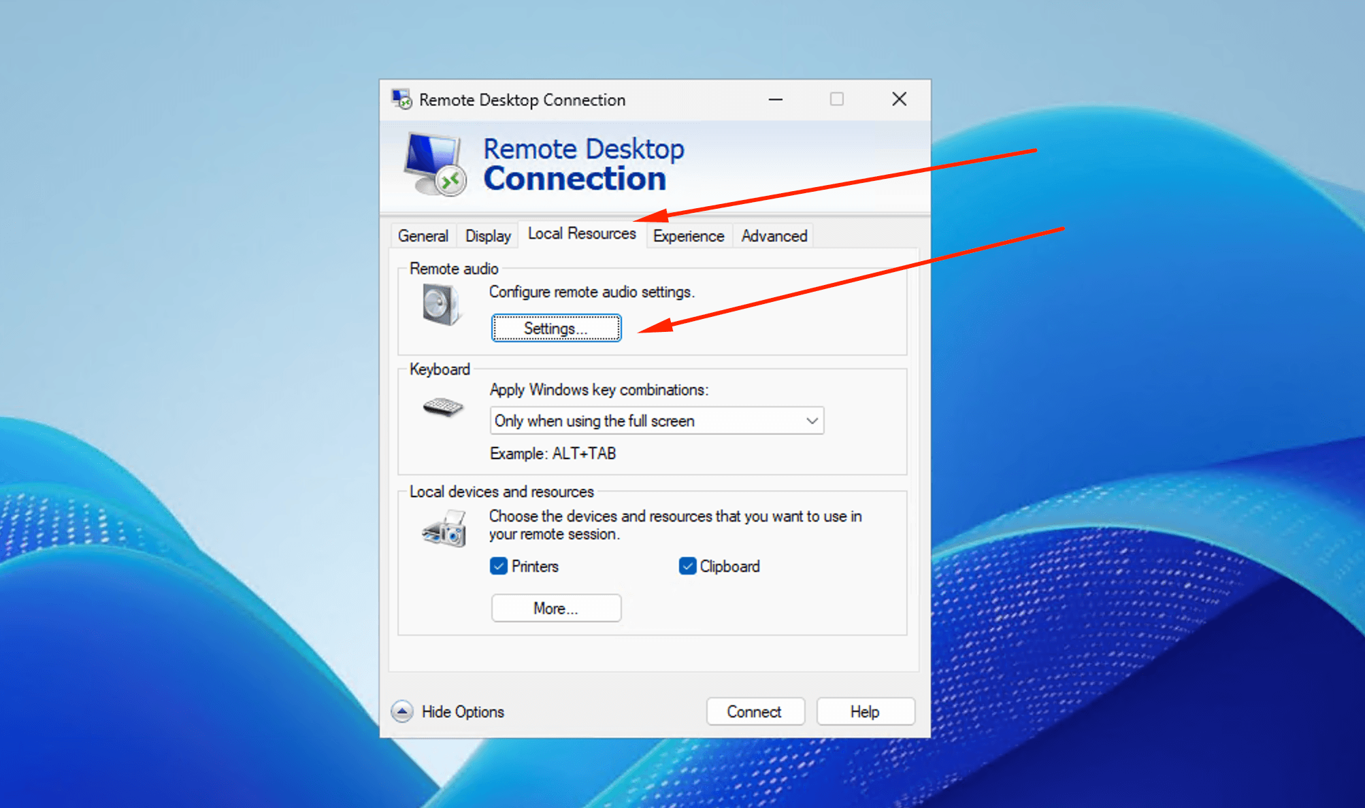Switch to the General tab
1365x808 pixels.
click(x=423, y=235)
